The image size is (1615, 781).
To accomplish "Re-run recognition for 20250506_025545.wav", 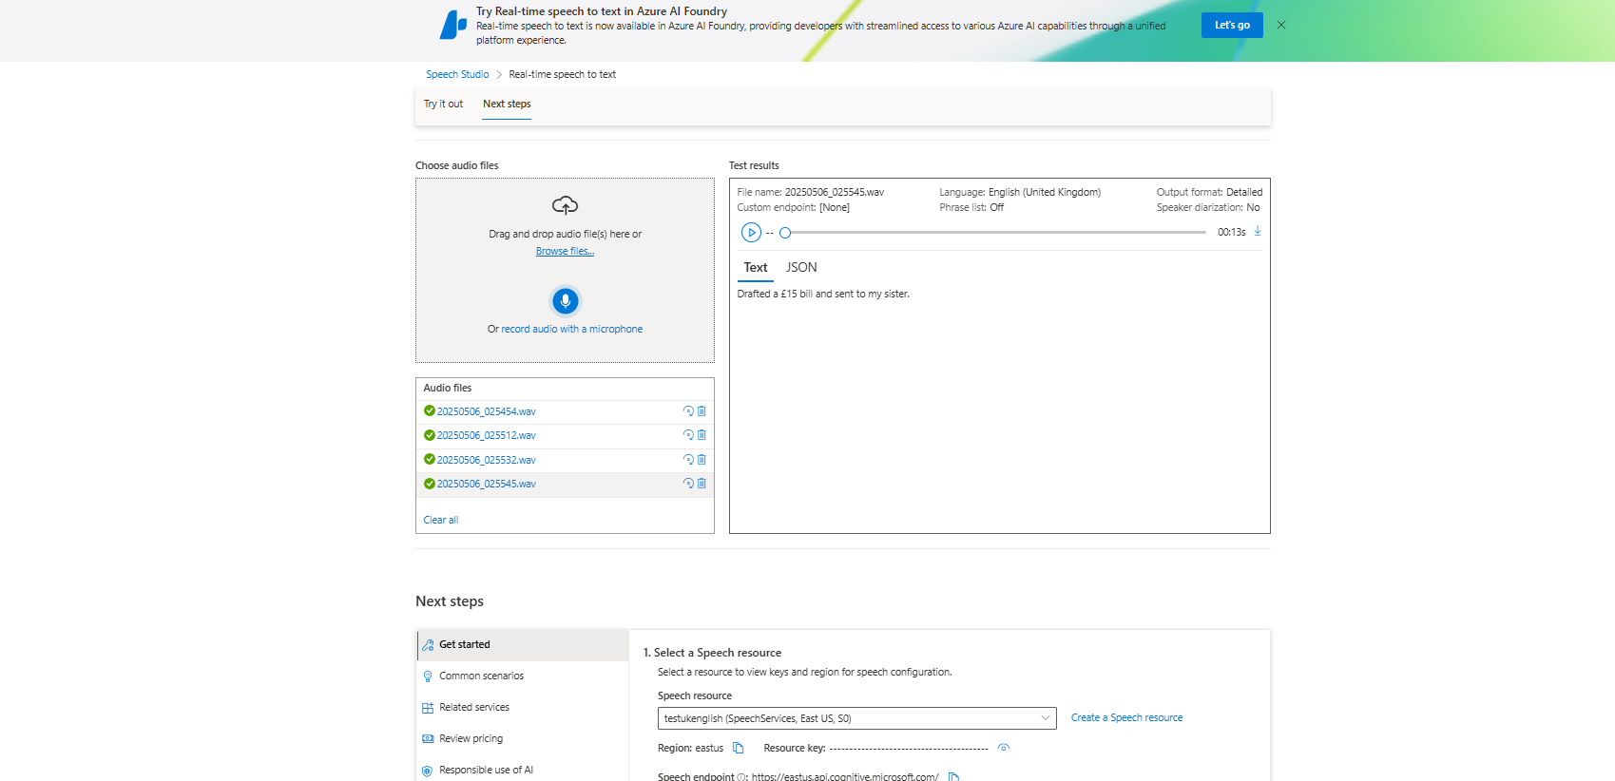I will (688, 484).
